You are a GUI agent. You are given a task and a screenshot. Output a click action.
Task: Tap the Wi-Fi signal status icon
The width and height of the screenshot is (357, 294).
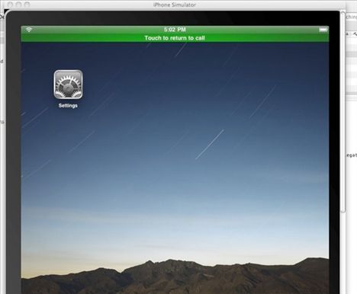pyautogui.click(x=29, y=30)
